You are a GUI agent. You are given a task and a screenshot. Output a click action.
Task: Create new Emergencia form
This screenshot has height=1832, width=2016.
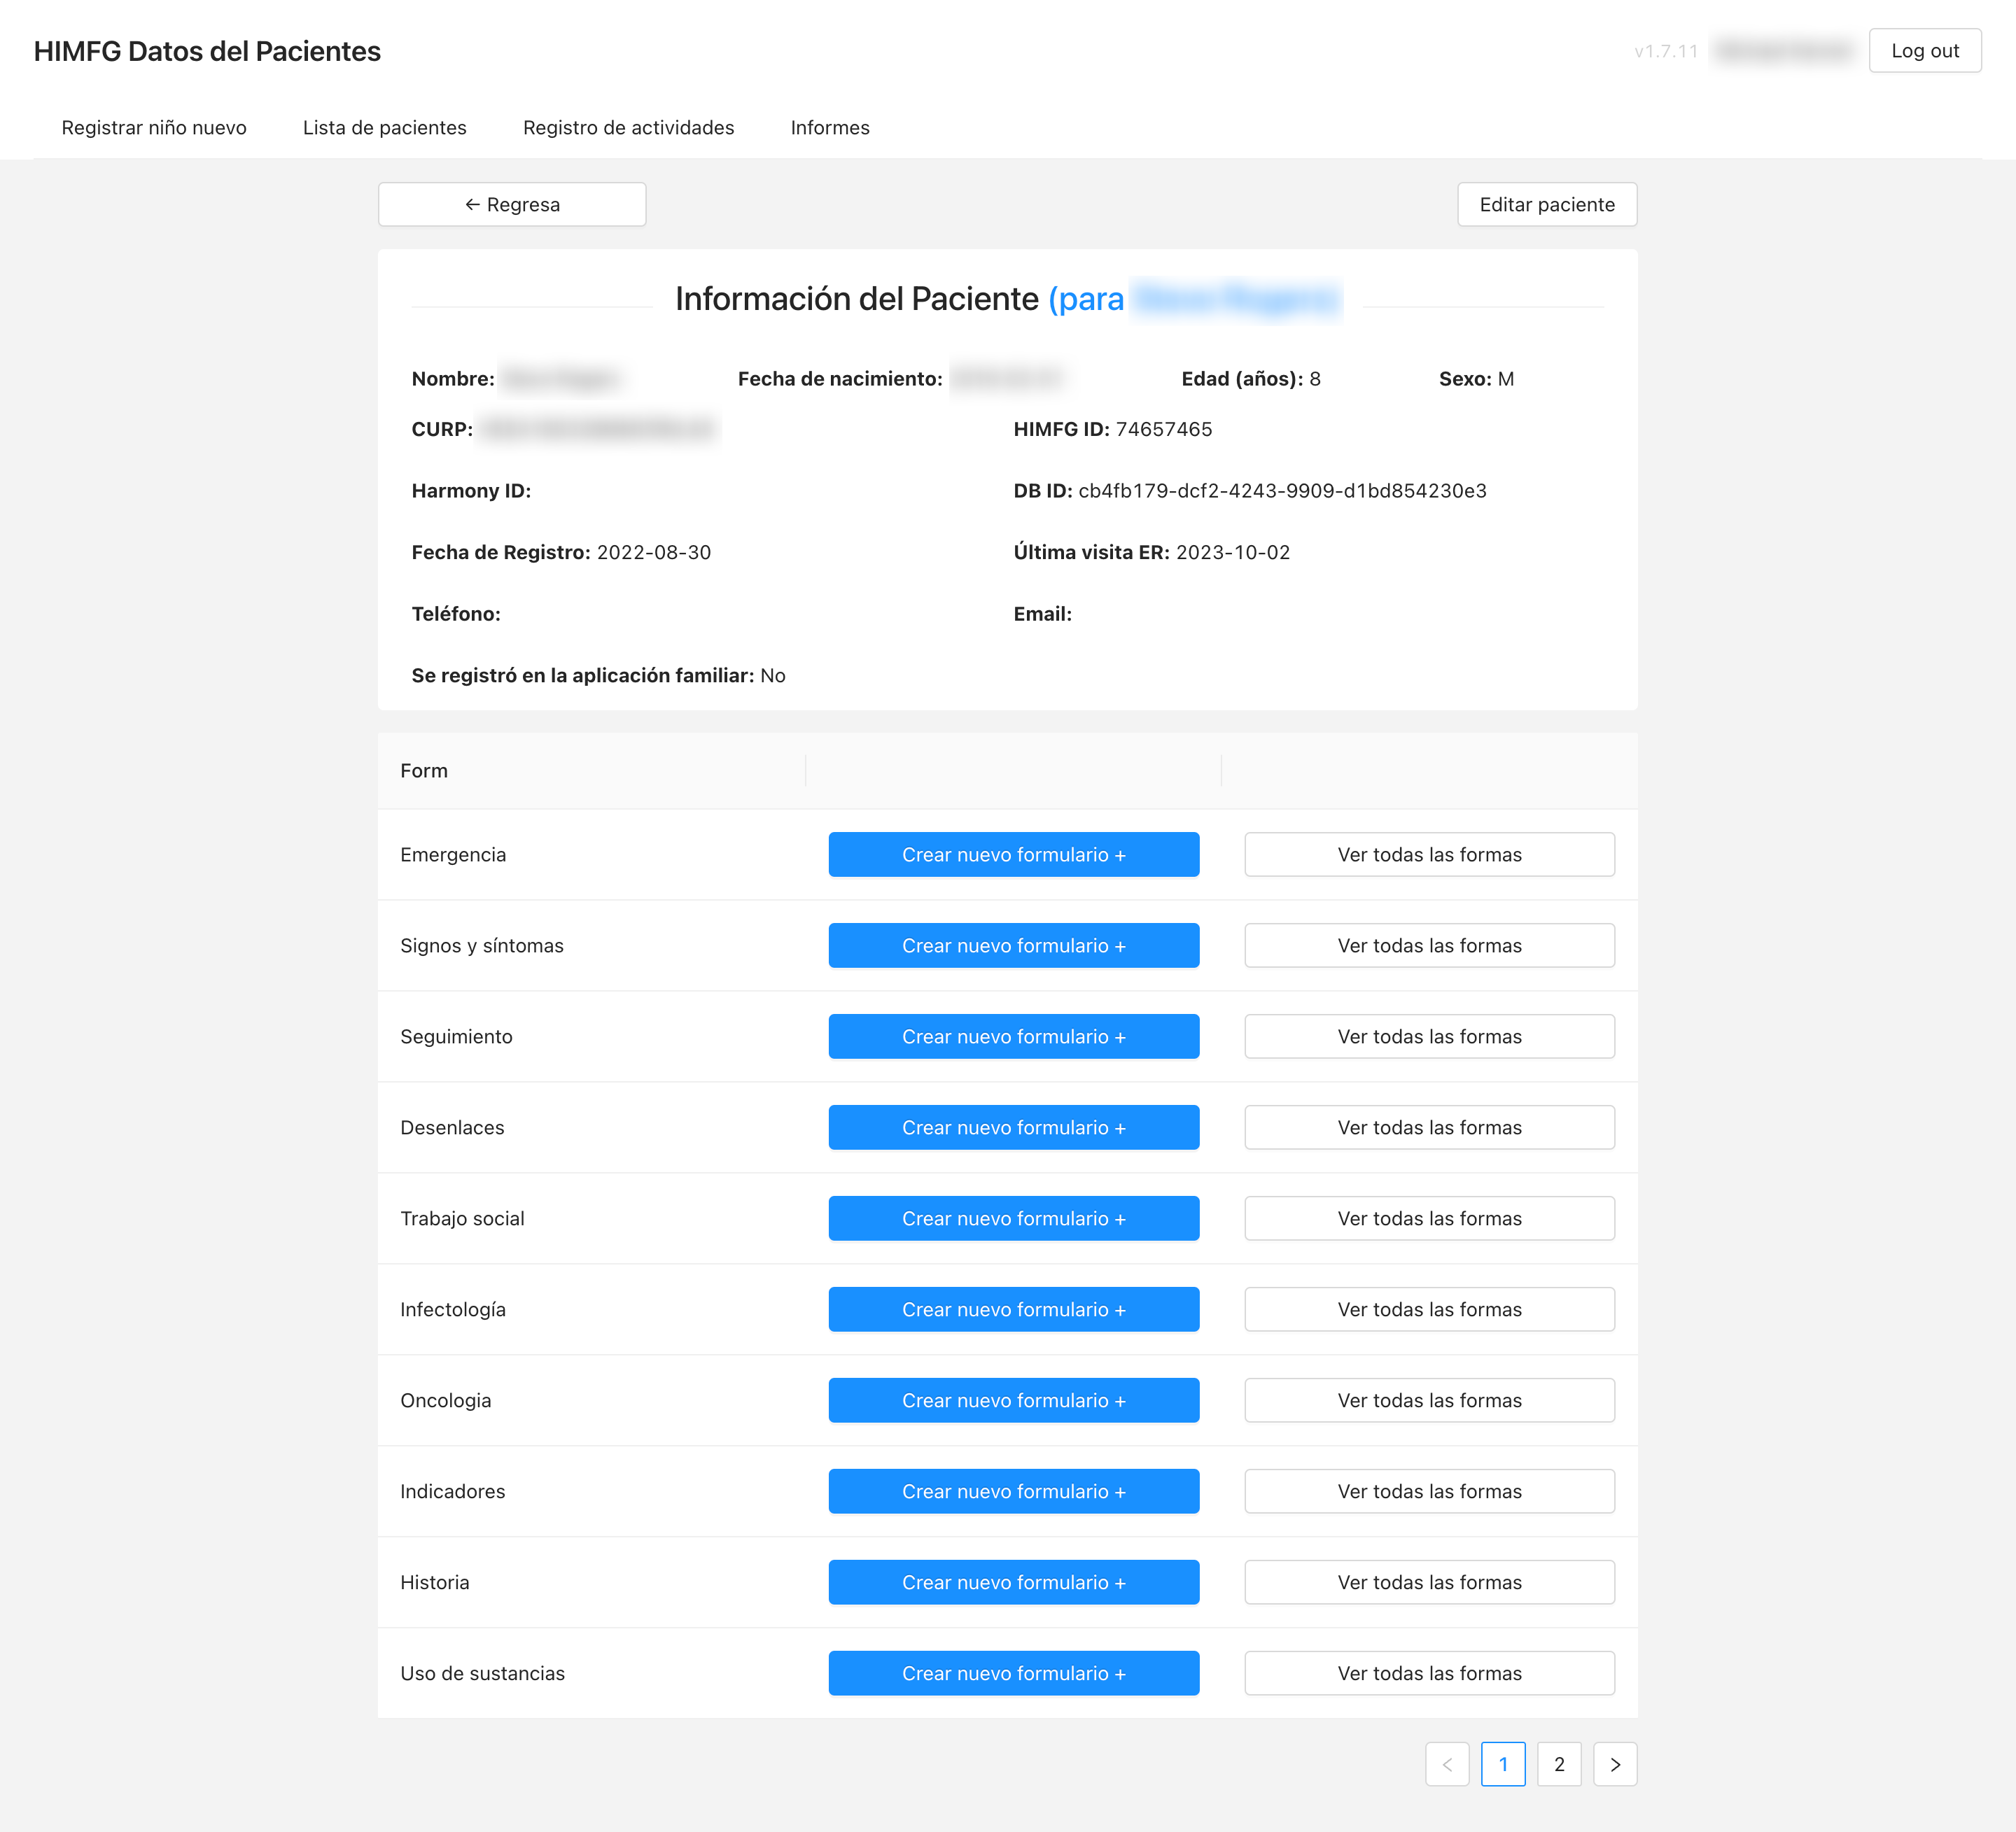tap(1013, 854)
